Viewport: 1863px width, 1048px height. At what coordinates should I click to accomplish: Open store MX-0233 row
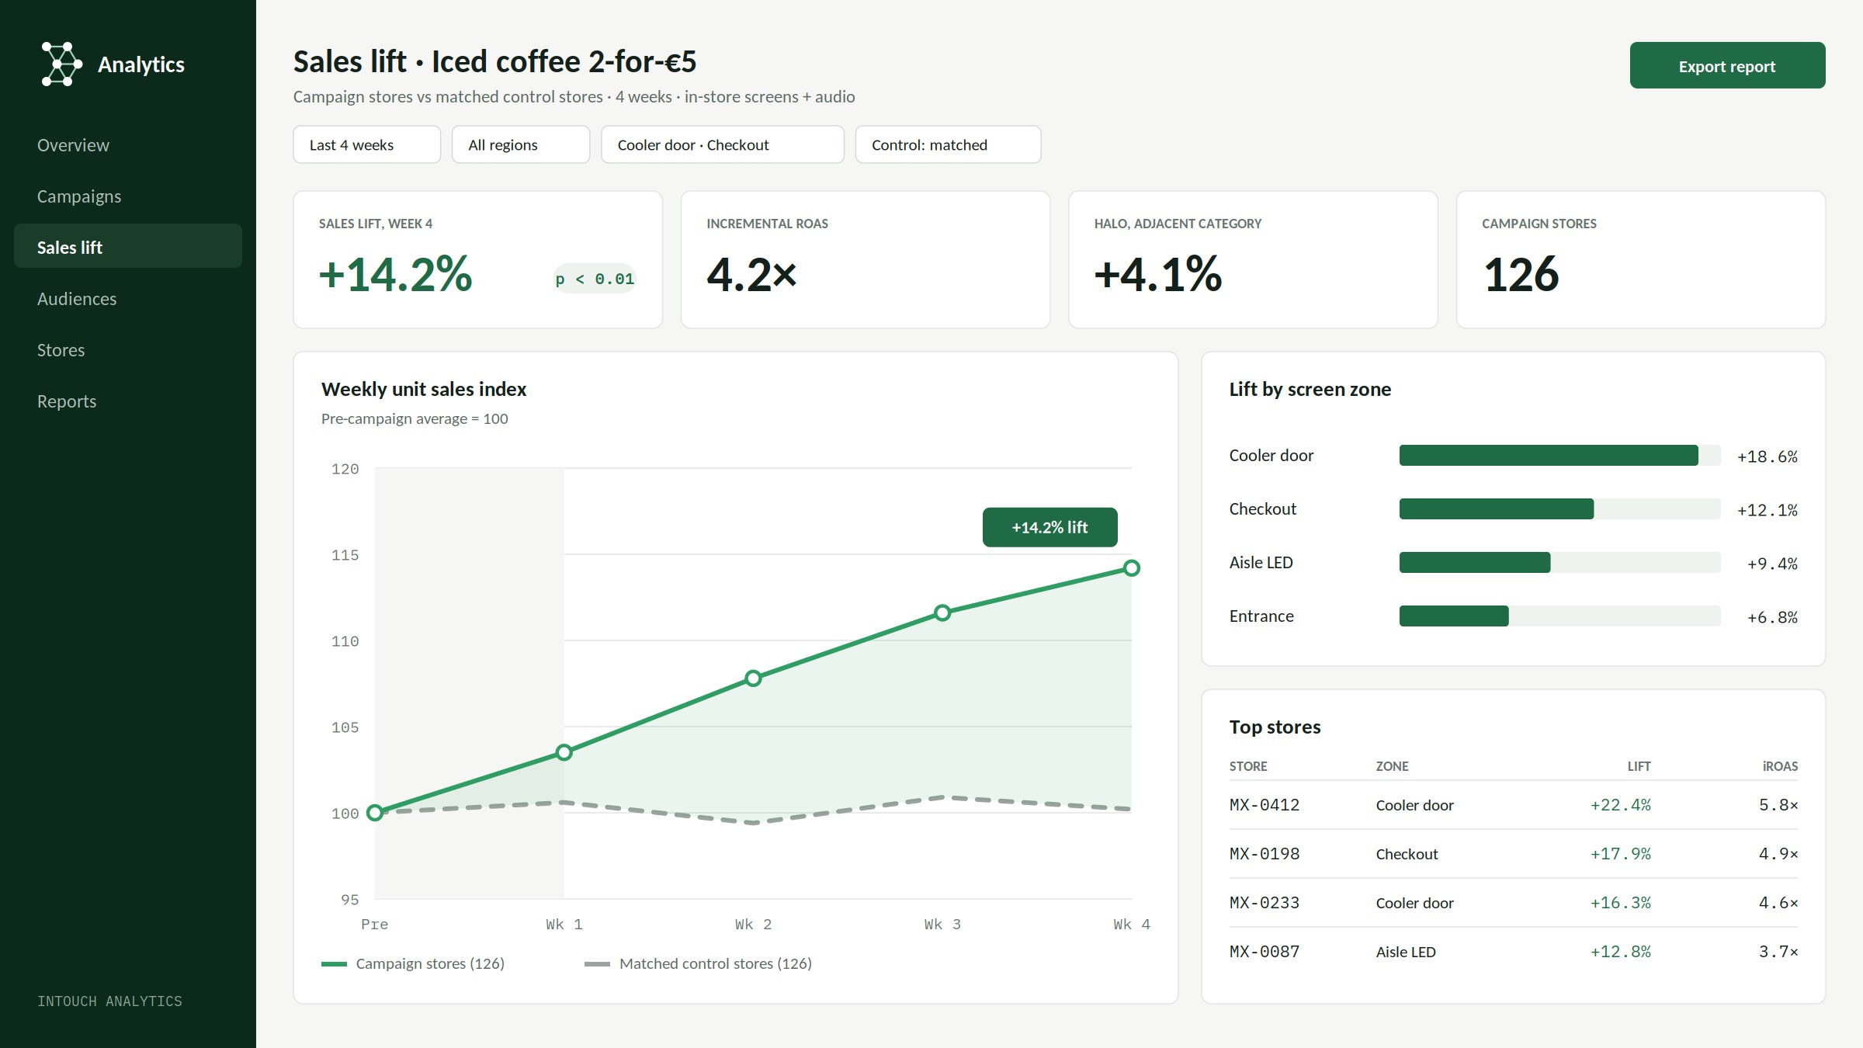point(1514,903)
